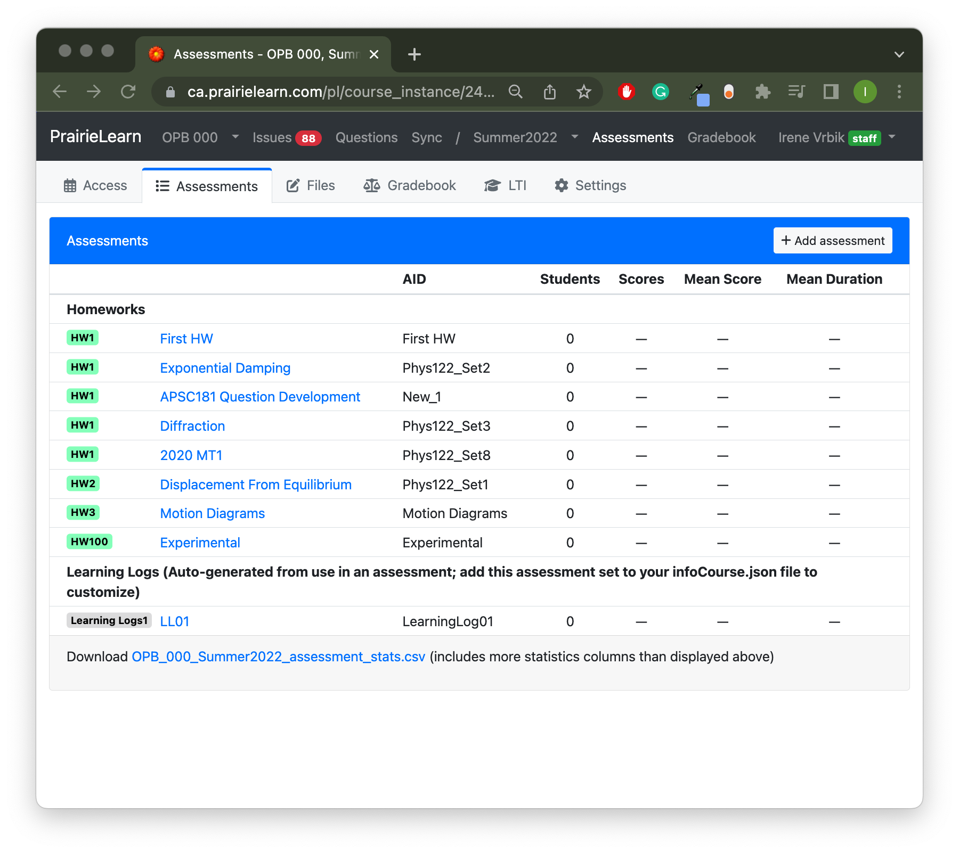The height and width of the screenshot is (853, 959).
Task: Open Questions in the top navbar
Action: pos(367,137)
